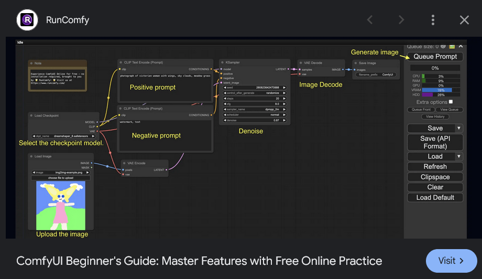Enable the Extra options checkbox
The image size is (482, 279).
tap(451, 102)
